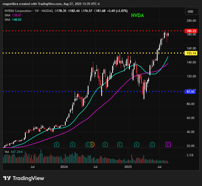The height and width of the screenshot is (186, 202).
Task: Click the close value C181.68
Action: pos(100,11)
